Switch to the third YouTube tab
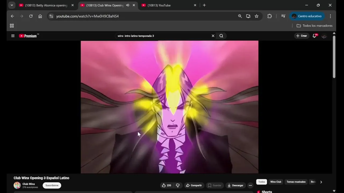344x193 pixels. tap(169, 5)
